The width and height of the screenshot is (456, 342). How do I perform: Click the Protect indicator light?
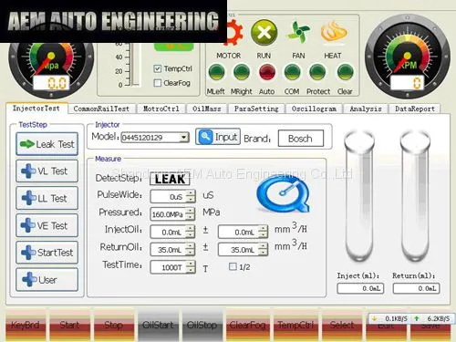pos(317,72)
